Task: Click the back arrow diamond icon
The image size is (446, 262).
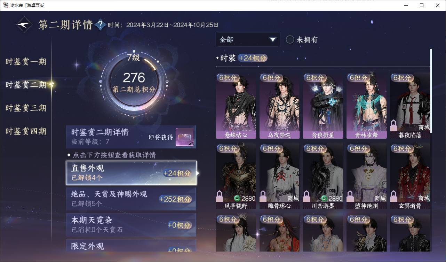Action: pyautogui.click(x=25, y=25)
